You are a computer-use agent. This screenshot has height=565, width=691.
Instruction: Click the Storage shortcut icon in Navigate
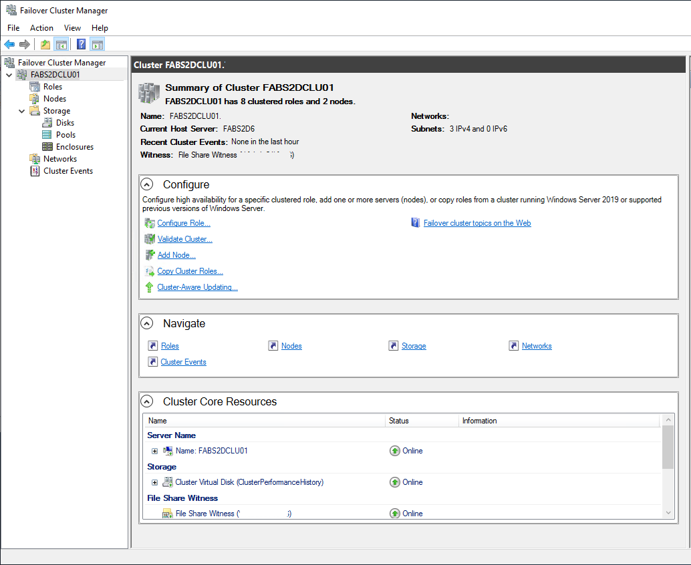(394, 346)
